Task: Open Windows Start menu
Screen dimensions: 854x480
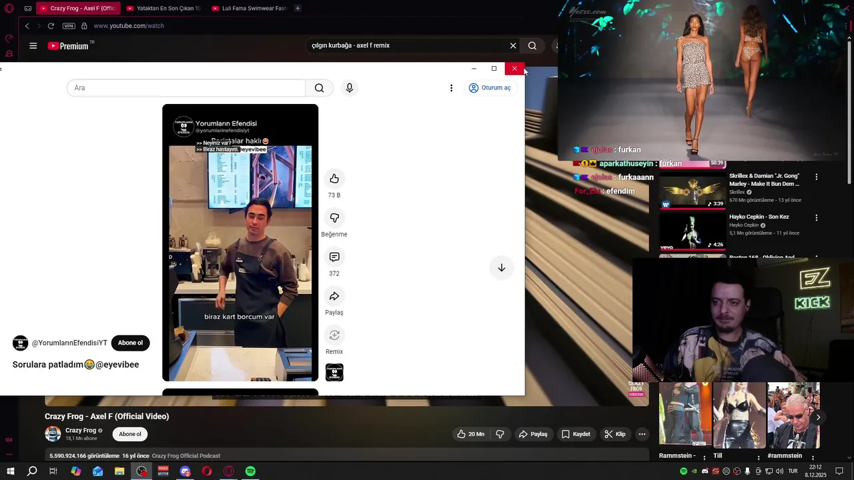Action: pyautogui.click(x=10, y=471)
